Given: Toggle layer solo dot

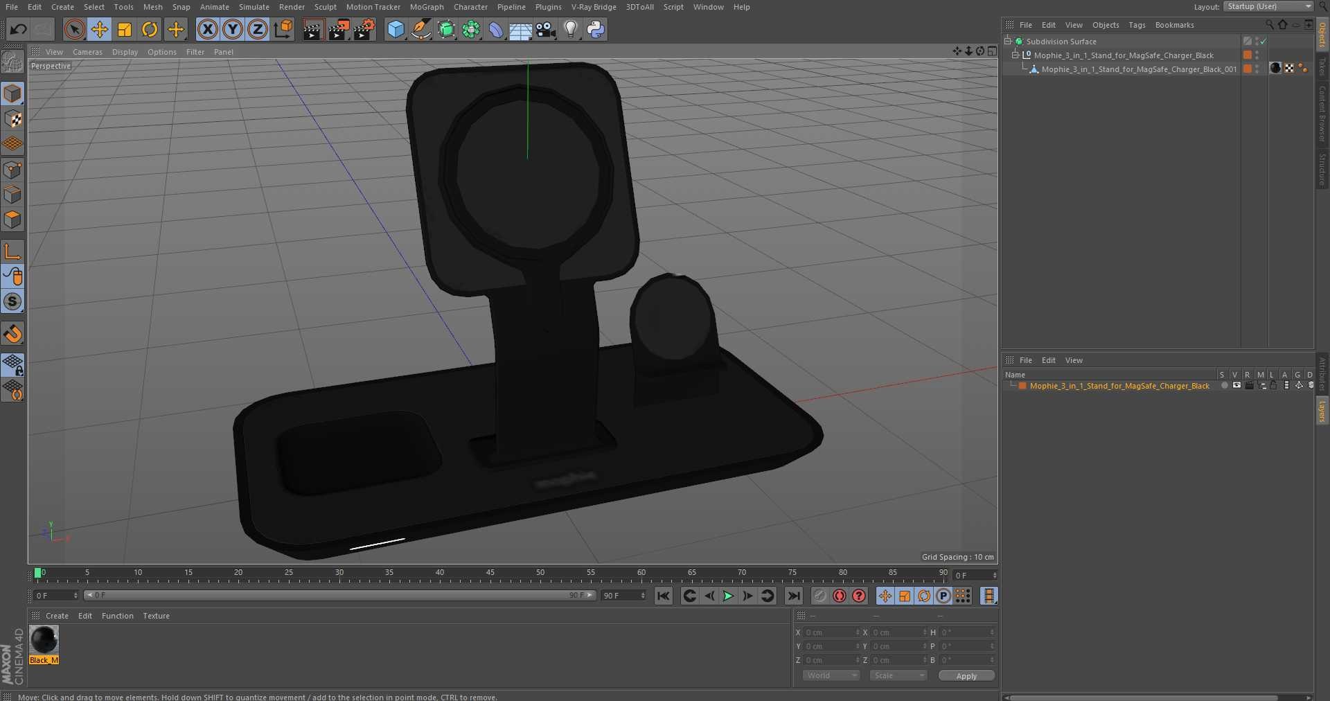Looking at the screenshot, I should pyautogui.click(x=1224, y=386).
